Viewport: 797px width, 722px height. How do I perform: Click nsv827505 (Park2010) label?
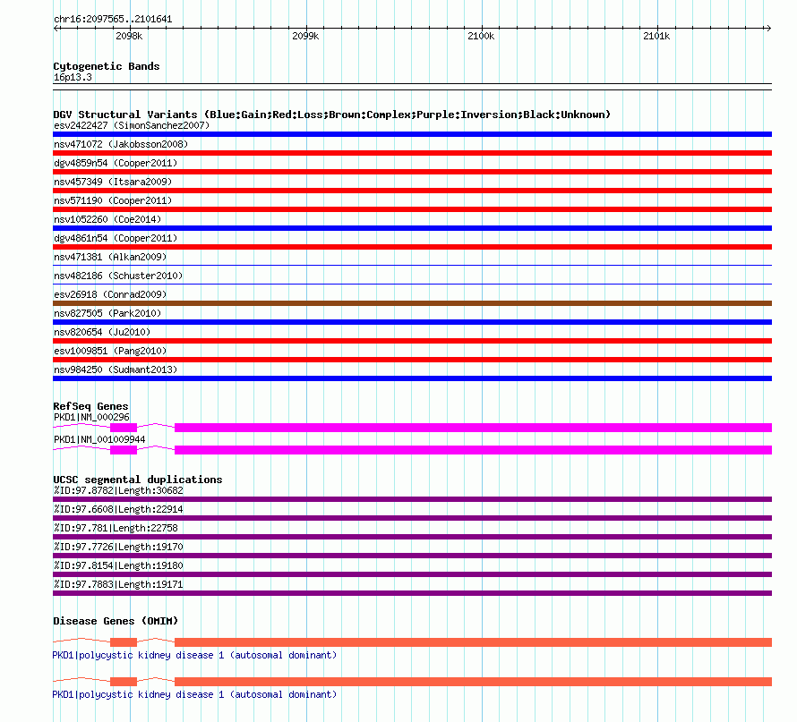pyautogui.click(x=107, y=313)
